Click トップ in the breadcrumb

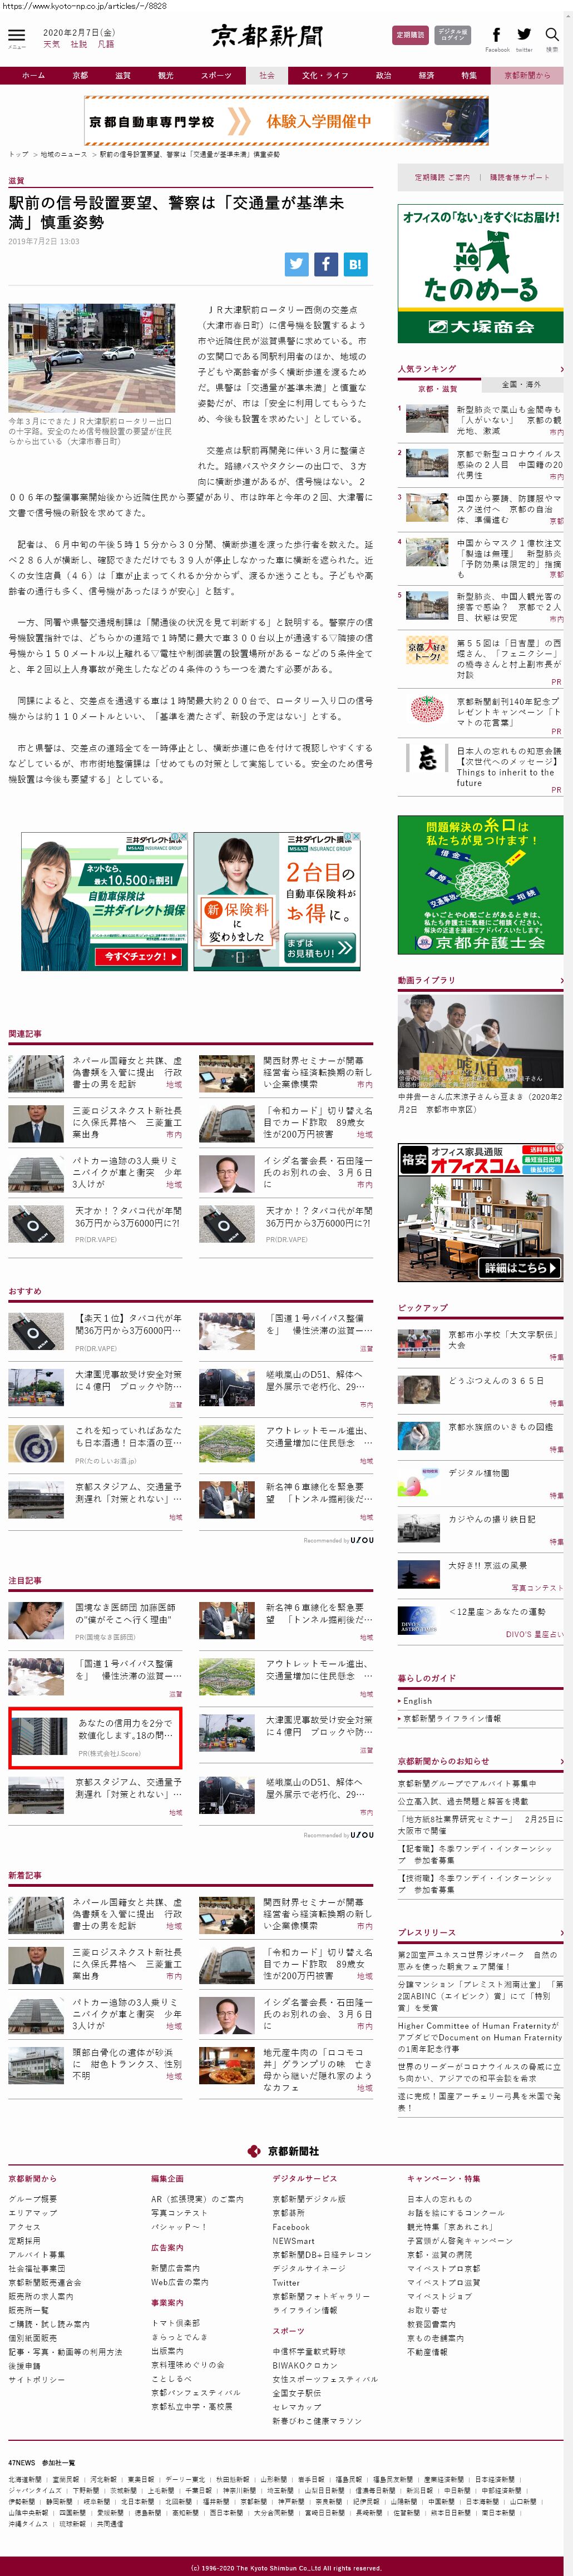point(18,154)
